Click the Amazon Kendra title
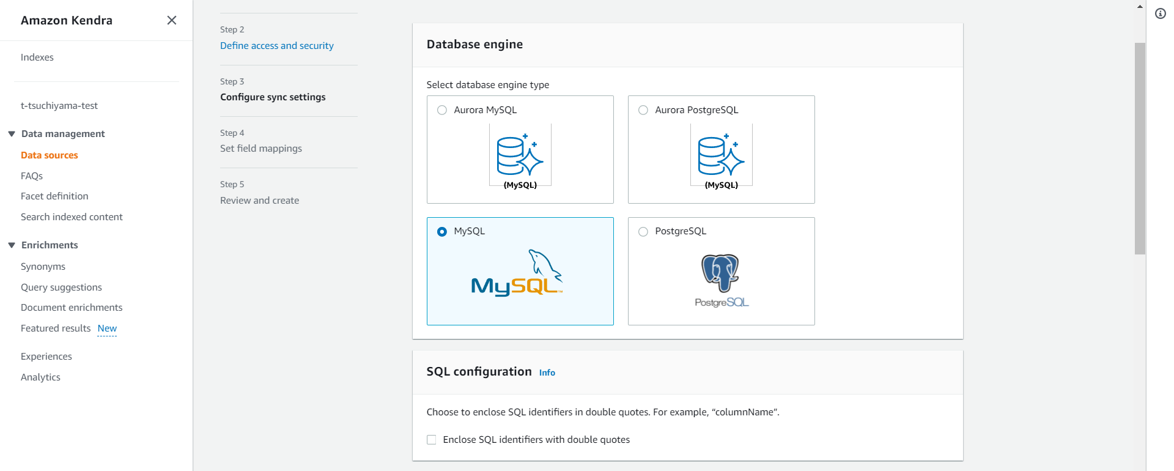This screenshot has width=1174, height=471. 67,20
